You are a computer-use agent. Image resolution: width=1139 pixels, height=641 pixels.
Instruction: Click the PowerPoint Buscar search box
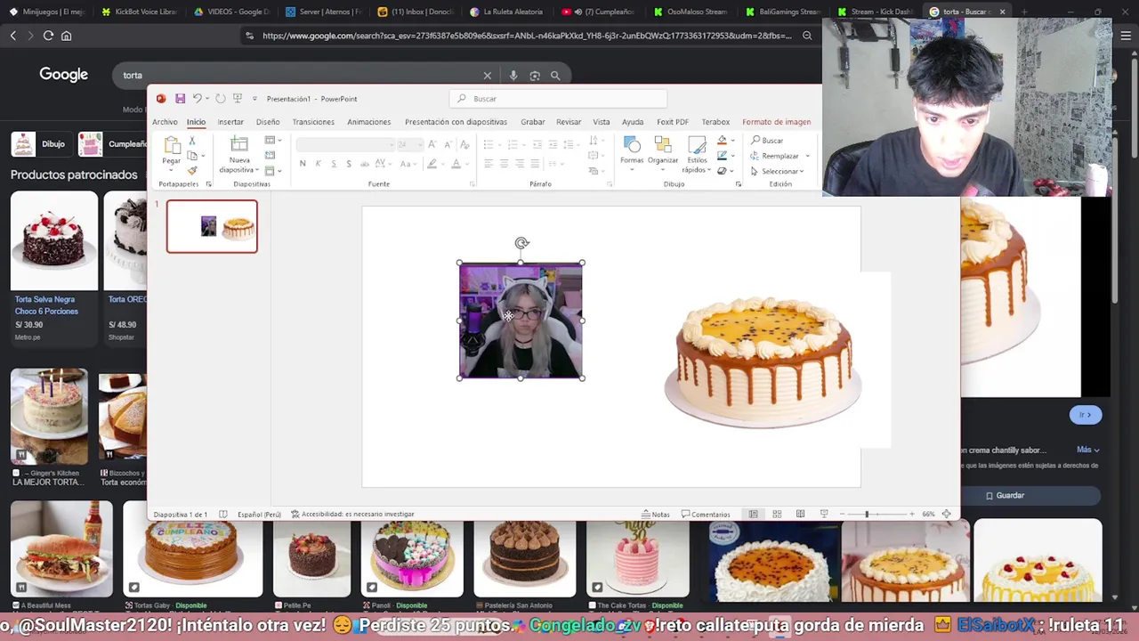[558, 99]
